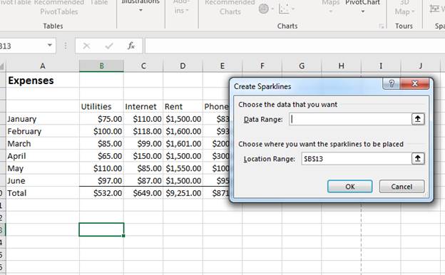This screenshot has height=275, width=445.
Task: Click the formula bar cancel X icon
Action: click(x=86, y=46)
